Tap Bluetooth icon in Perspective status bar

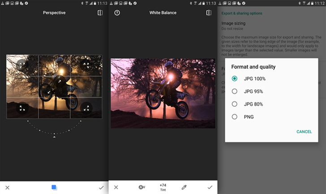click(82, 3)
